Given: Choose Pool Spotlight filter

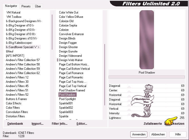Looking at the screenshot, I should [x=67, y=99].
